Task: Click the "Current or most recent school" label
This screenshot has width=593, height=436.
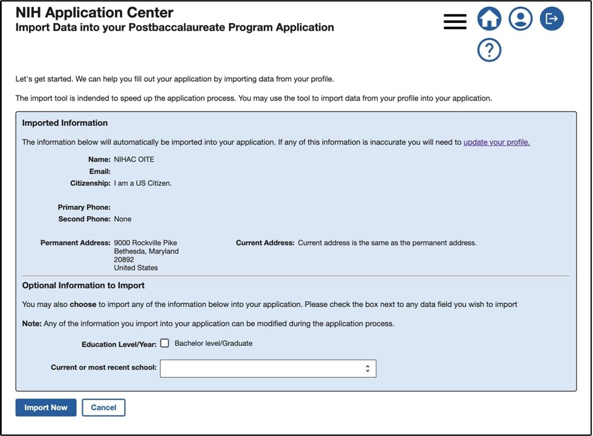Action: [x=103, y=368]
